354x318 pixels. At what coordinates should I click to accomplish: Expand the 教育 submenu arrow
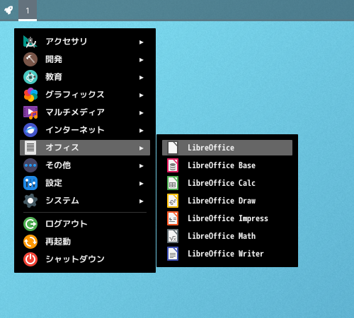[x=141, y=78]
